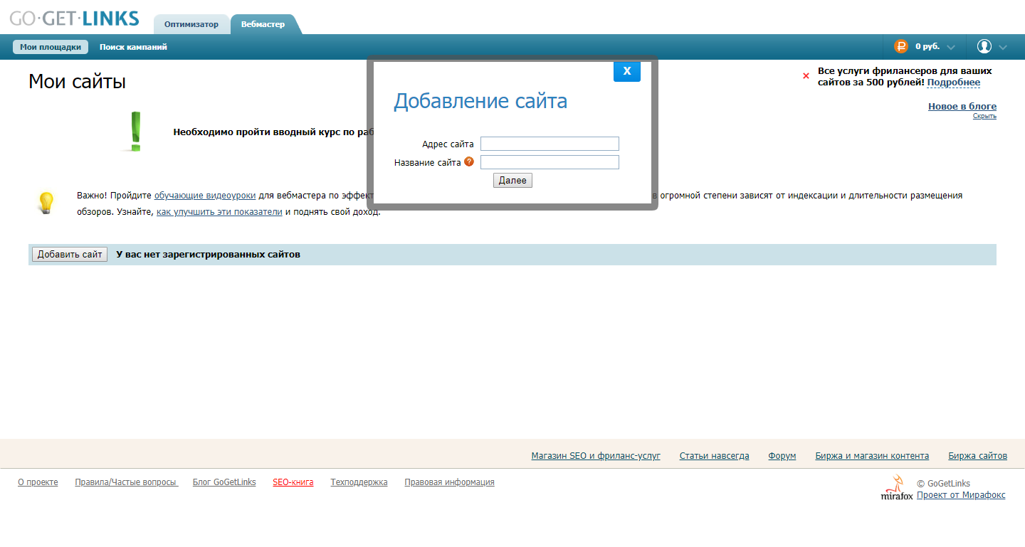Click the help icon next to Название сайта

469,161
